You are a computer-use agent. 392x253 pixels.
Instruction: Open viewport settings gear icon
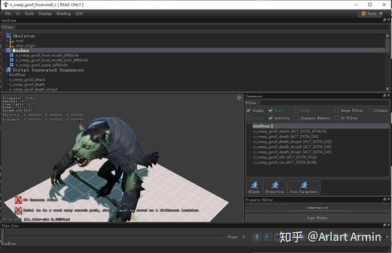click(x=239, y=98)
